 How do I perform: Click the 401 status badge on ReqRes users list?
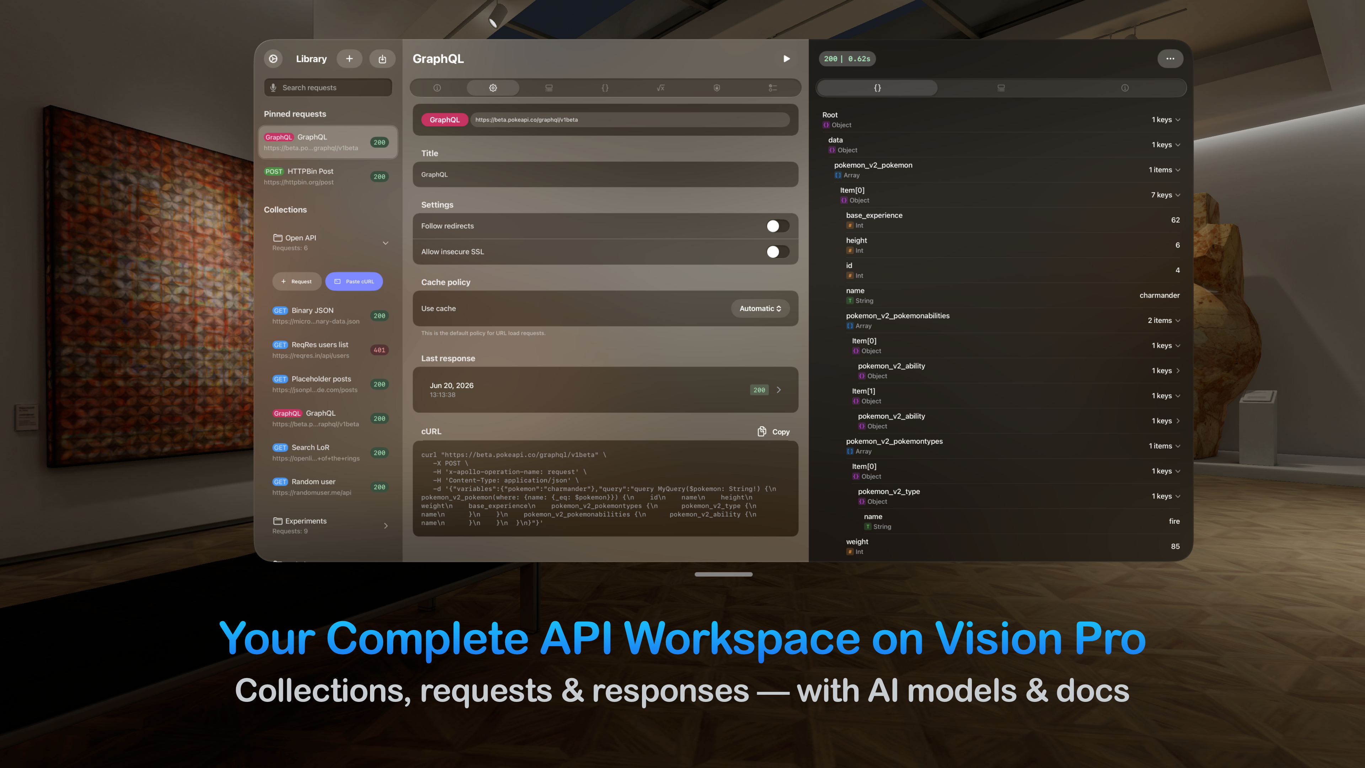click(379, 350)
